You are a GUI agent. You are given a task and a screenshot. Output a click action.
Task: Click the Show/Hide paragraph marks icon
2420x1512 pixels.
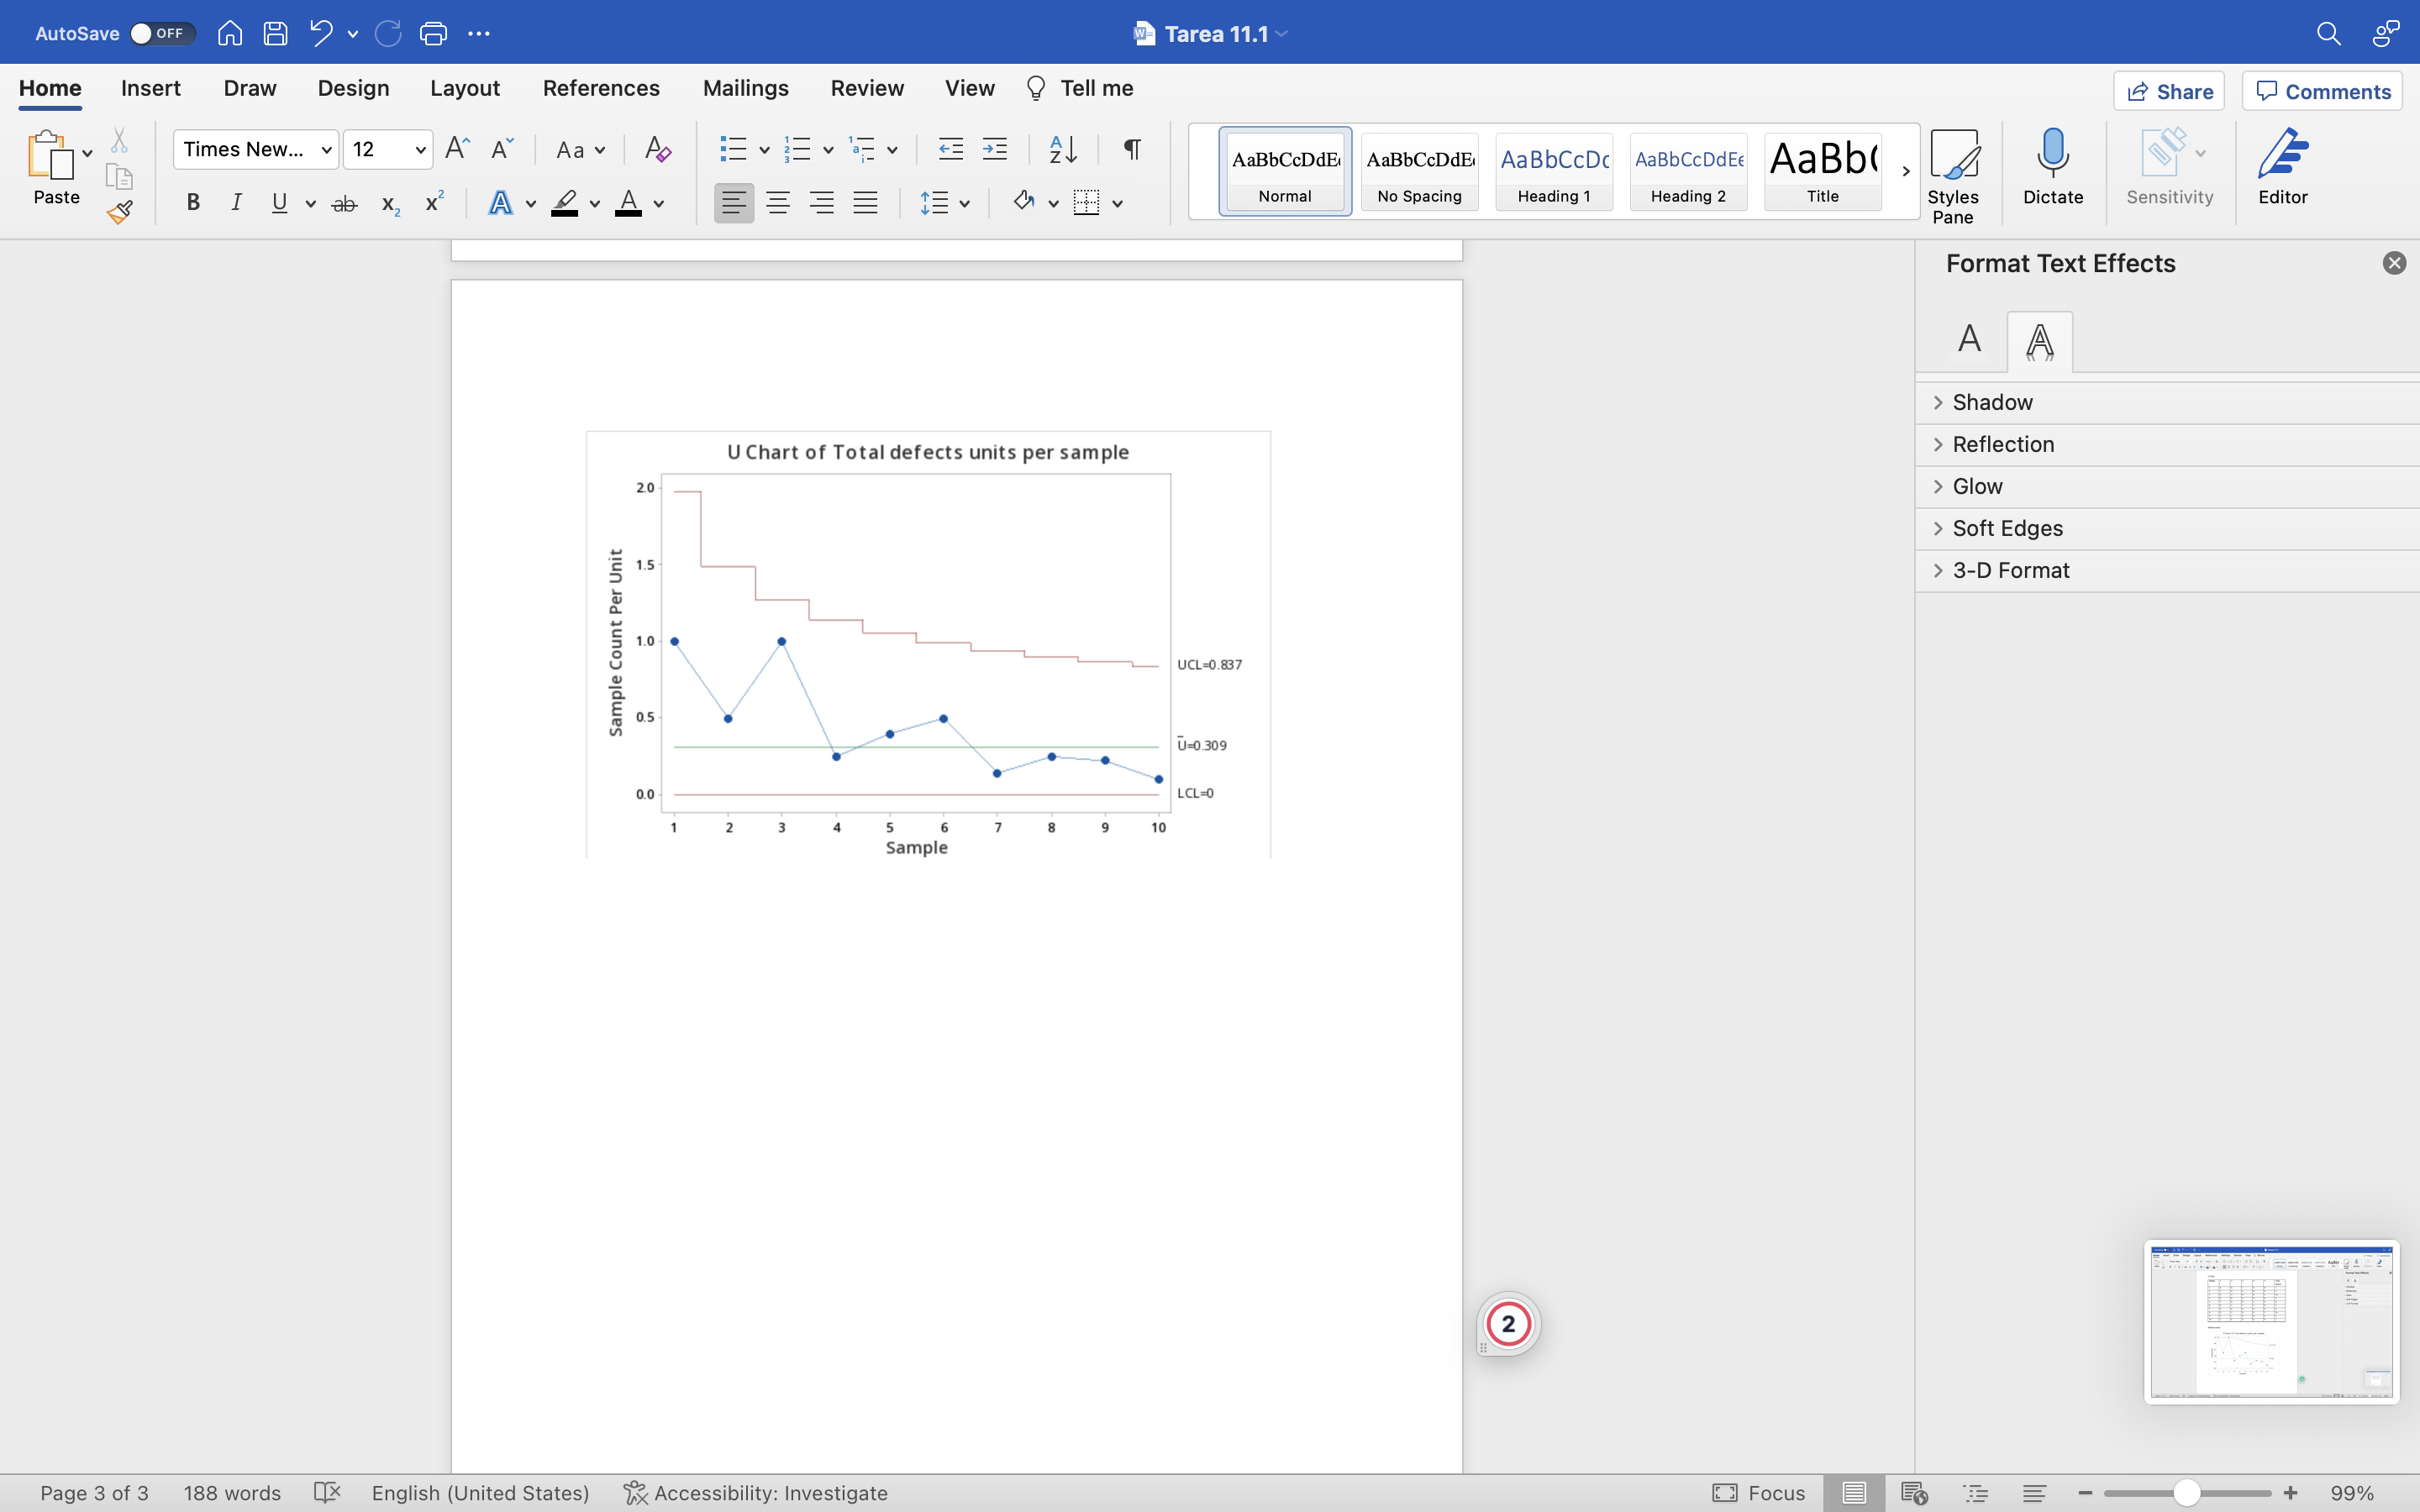click(1132, 149)
